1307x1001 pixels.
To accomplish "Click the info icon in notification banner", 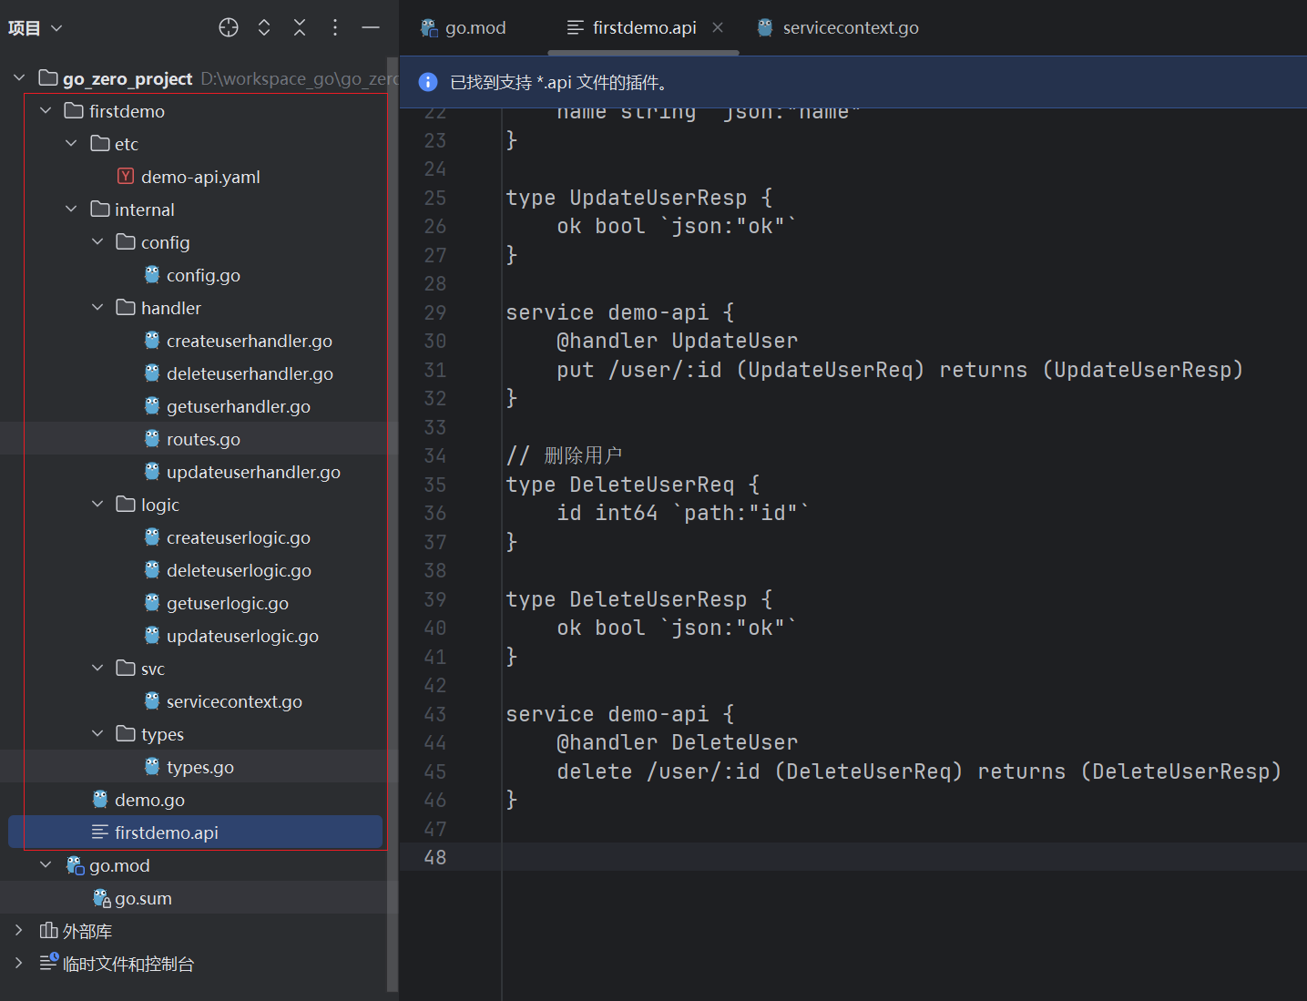I will (428, 82).
